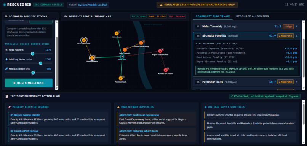The image size is (307, 146).
Task: Click the scenario panel scrollbar down arrow
Action: click(x=57, y=88)
